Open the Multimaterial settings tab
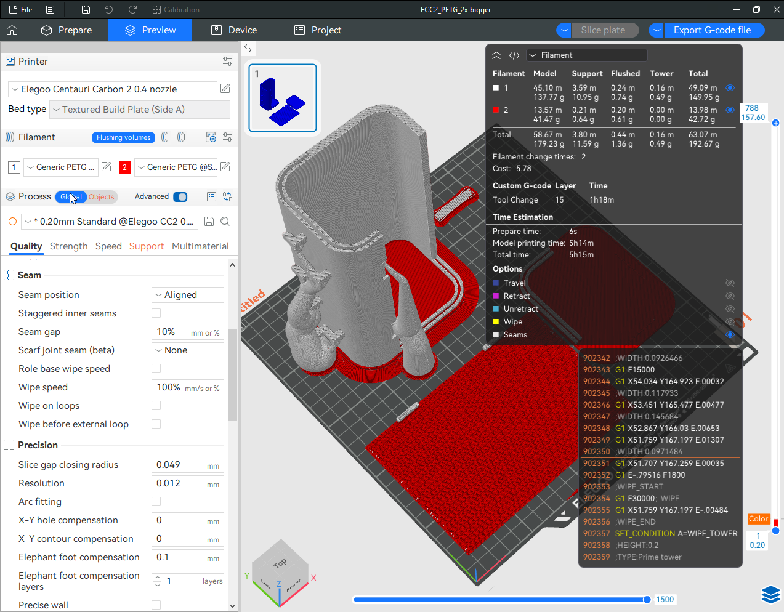784x612 pixels. coord(200,246)
